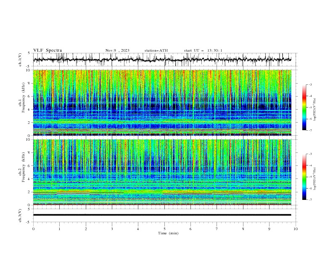Click the 'ch.3(V)' waveform axis label
This screenshot has width=333, height=257.
point(20,215)
